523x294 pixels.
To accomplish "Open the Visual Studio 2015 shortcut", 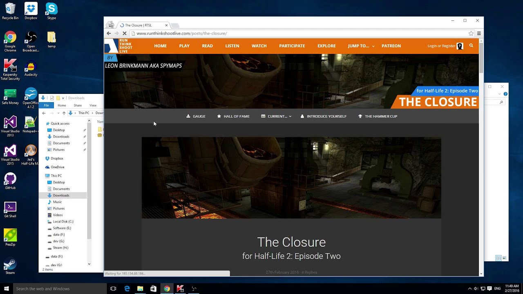I will (x=10, y=155).
